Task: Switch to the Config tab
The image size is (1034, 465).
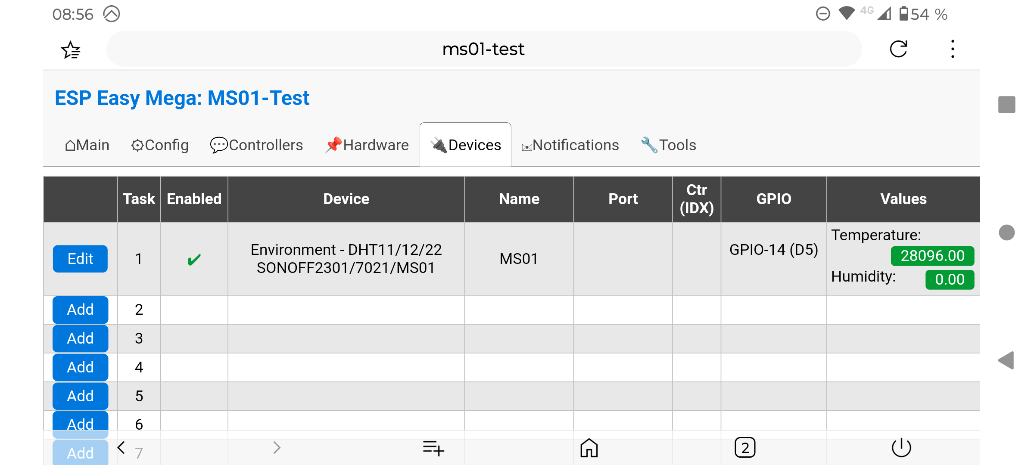Action: [x=160, y=145]
